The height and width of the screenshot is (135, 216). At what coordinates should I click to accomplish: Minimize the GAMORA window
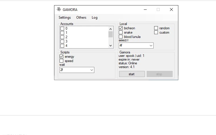[145, 9]
